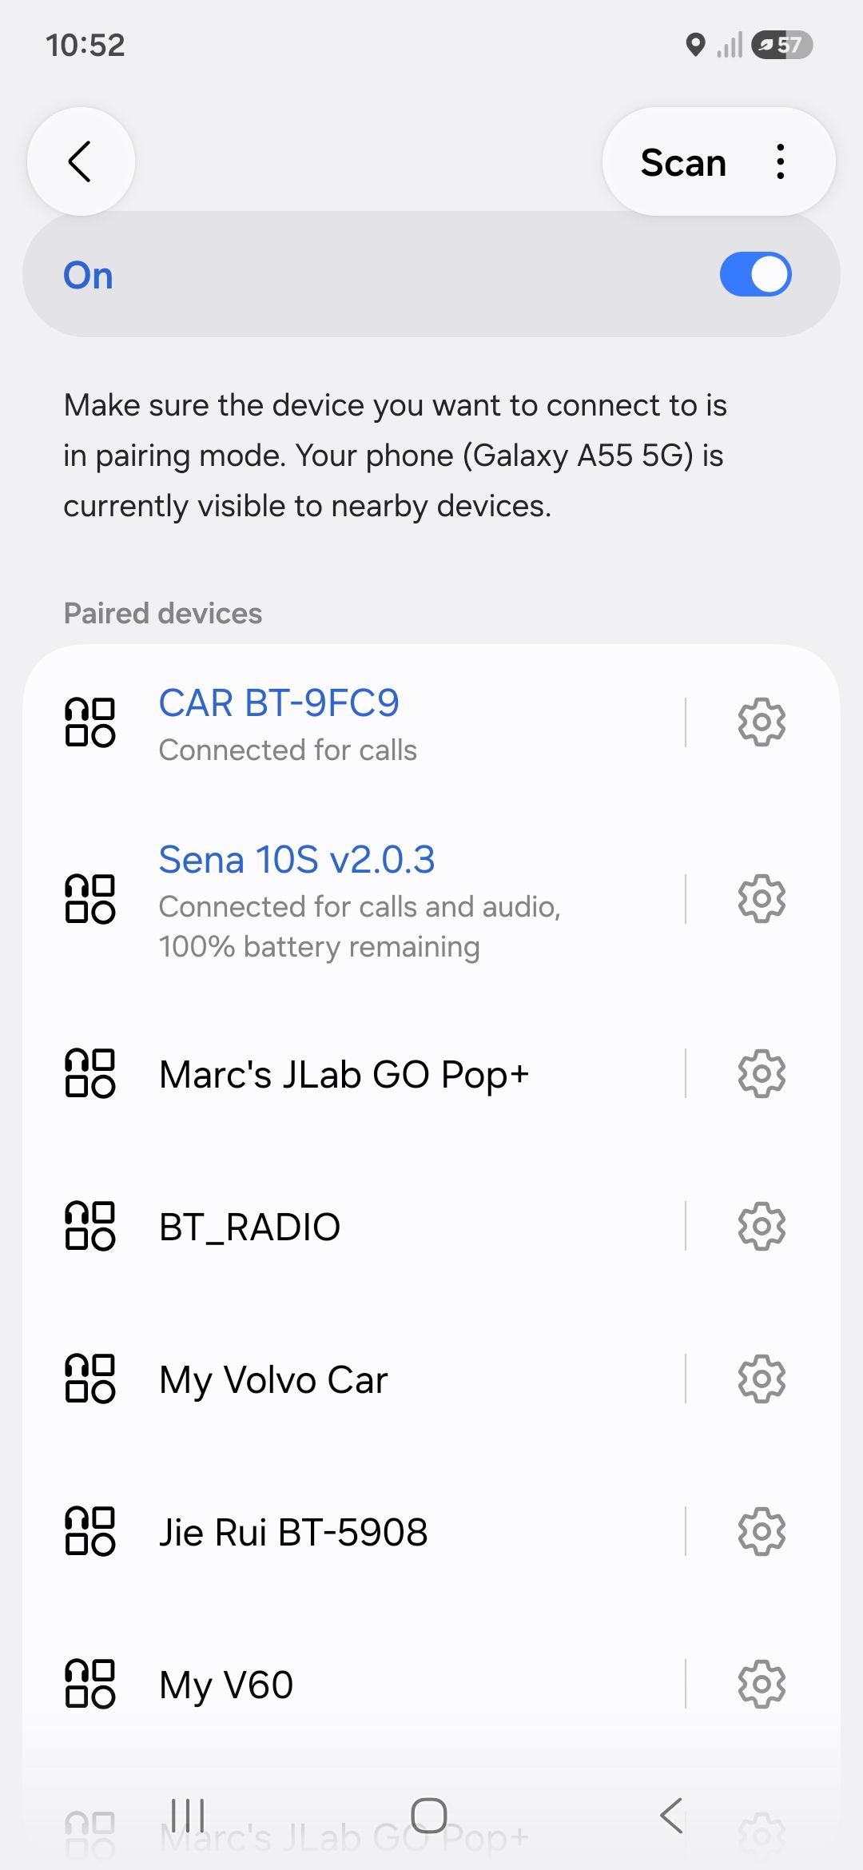The height and width of the screenshot is (1870, 863).
Task: Tap Scan to search for devices
Action: pos(683,162)
